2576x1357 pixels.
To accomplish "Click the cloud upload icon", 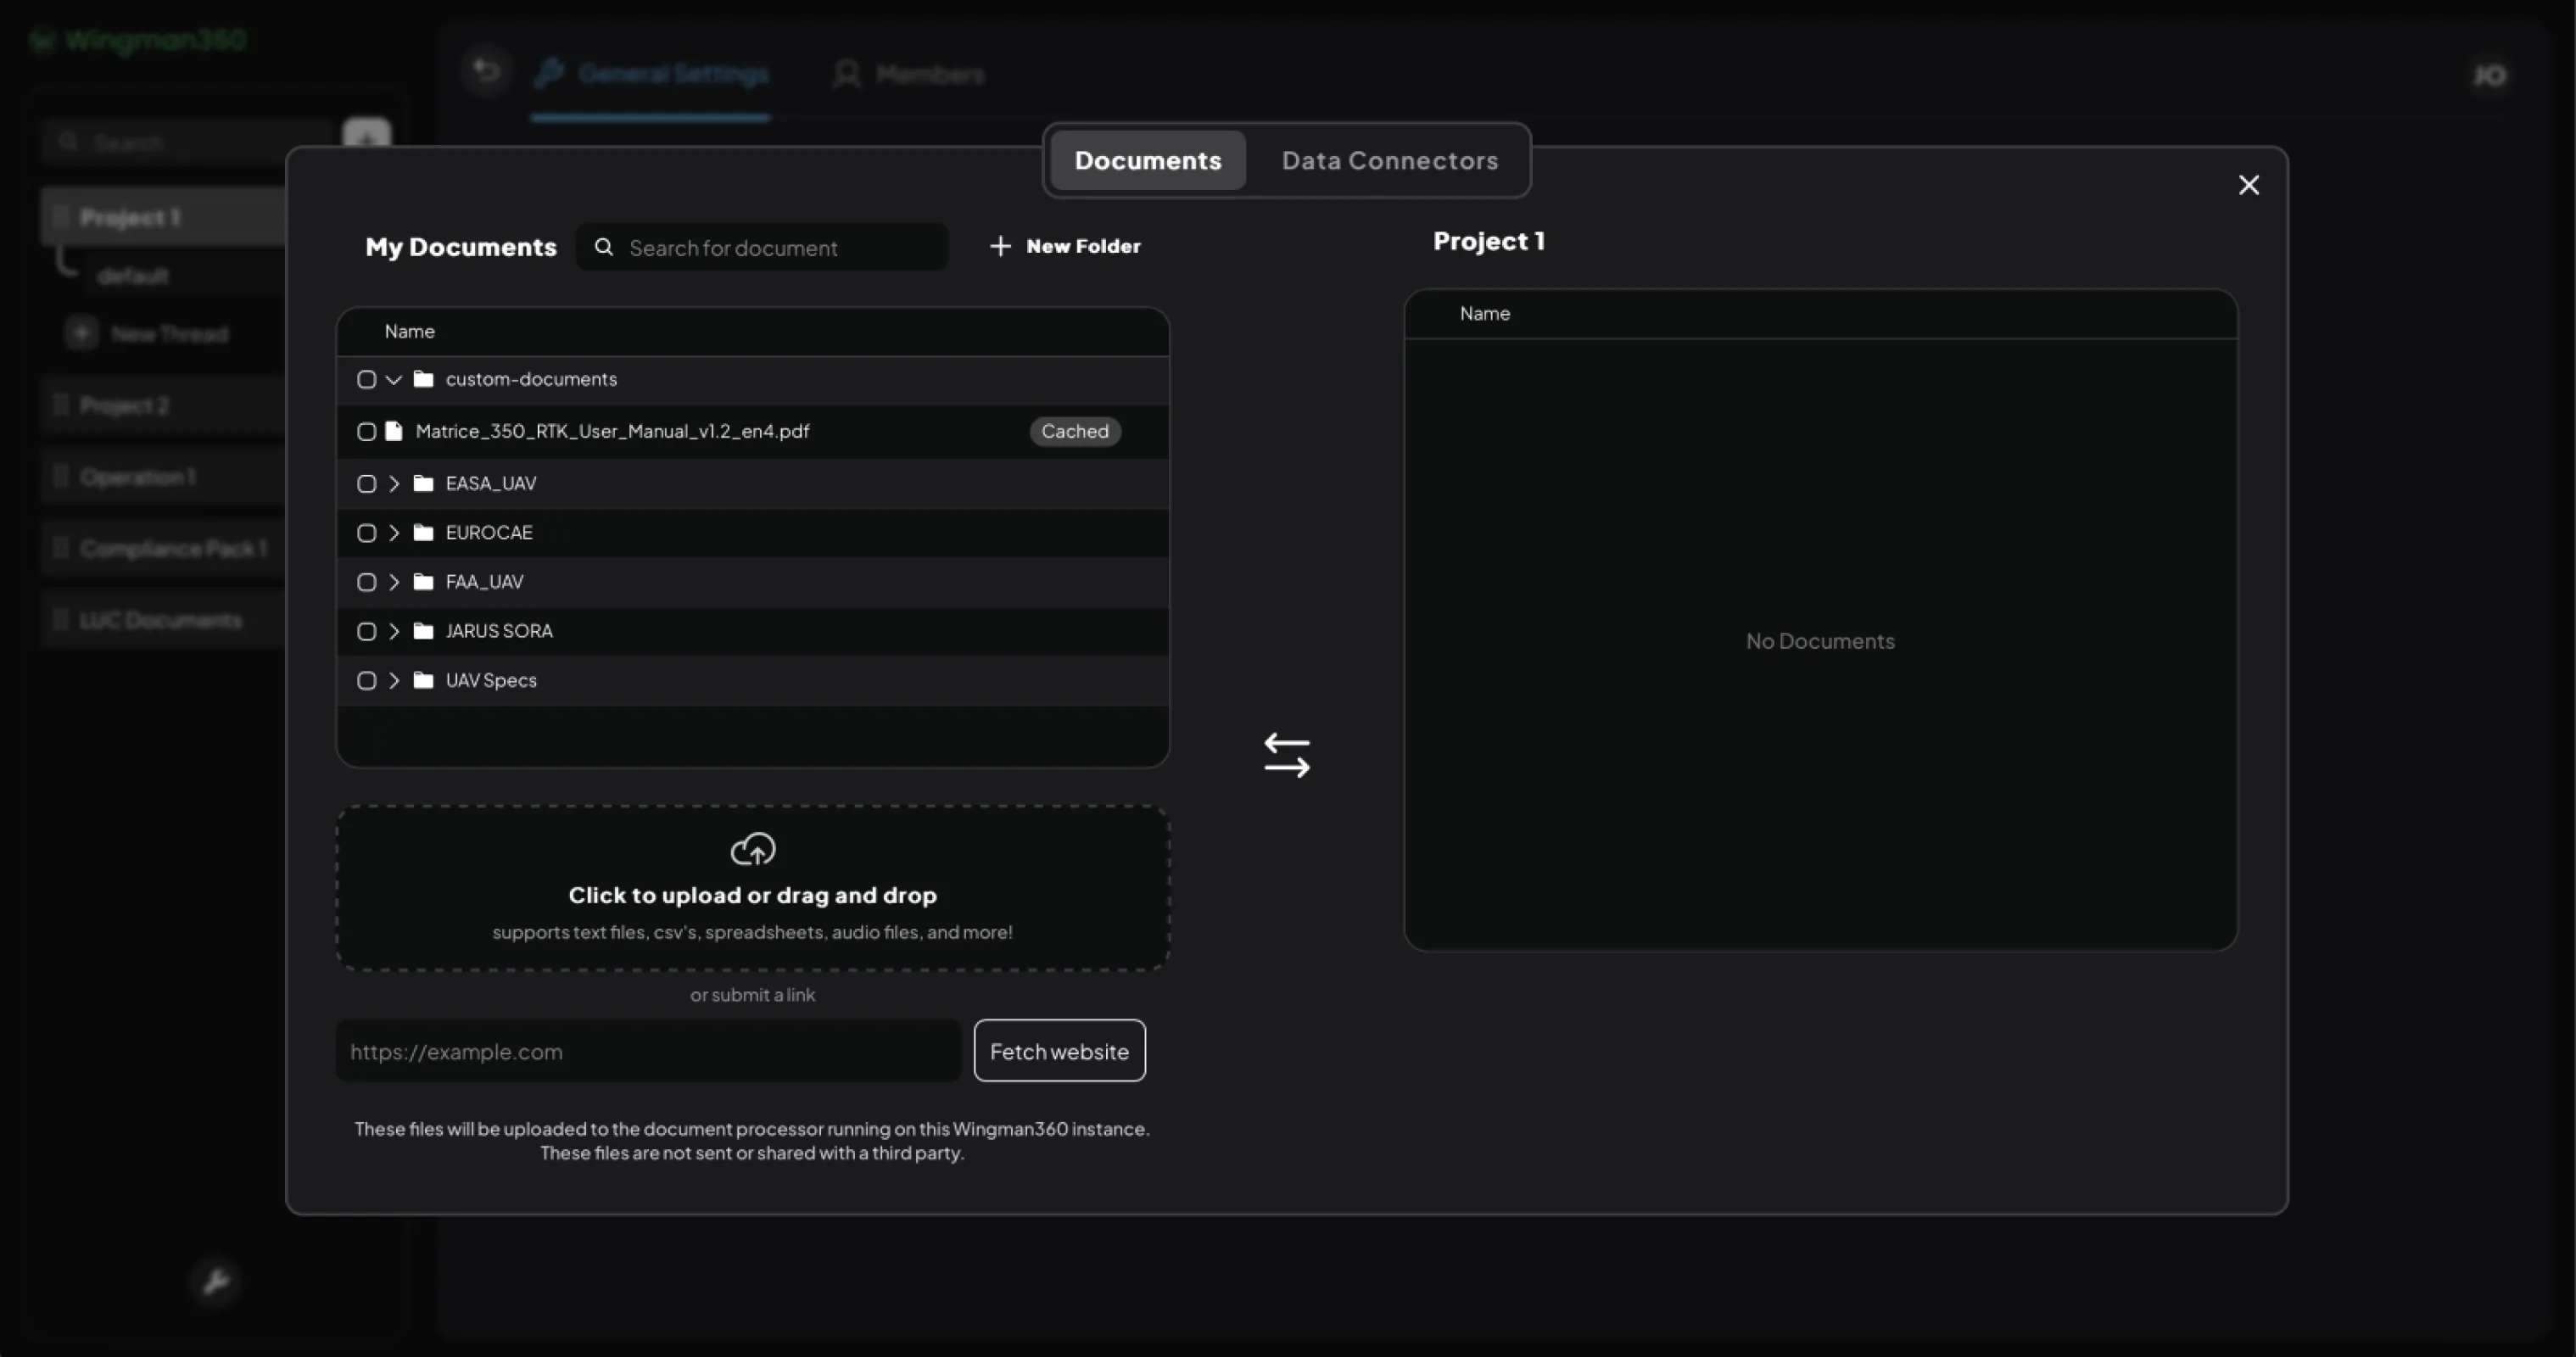I will 752,849.
